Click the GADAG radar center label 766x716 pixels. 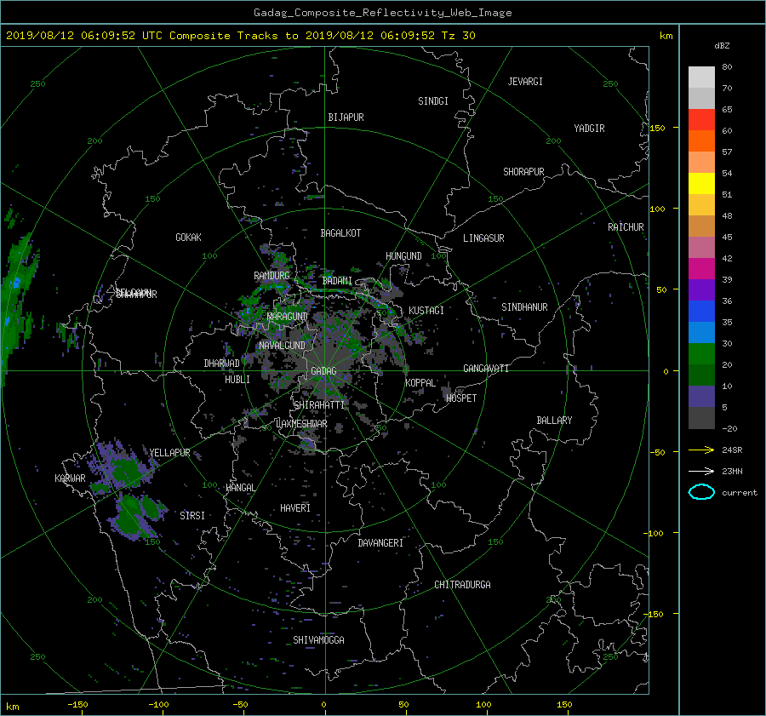coord(324,371)
